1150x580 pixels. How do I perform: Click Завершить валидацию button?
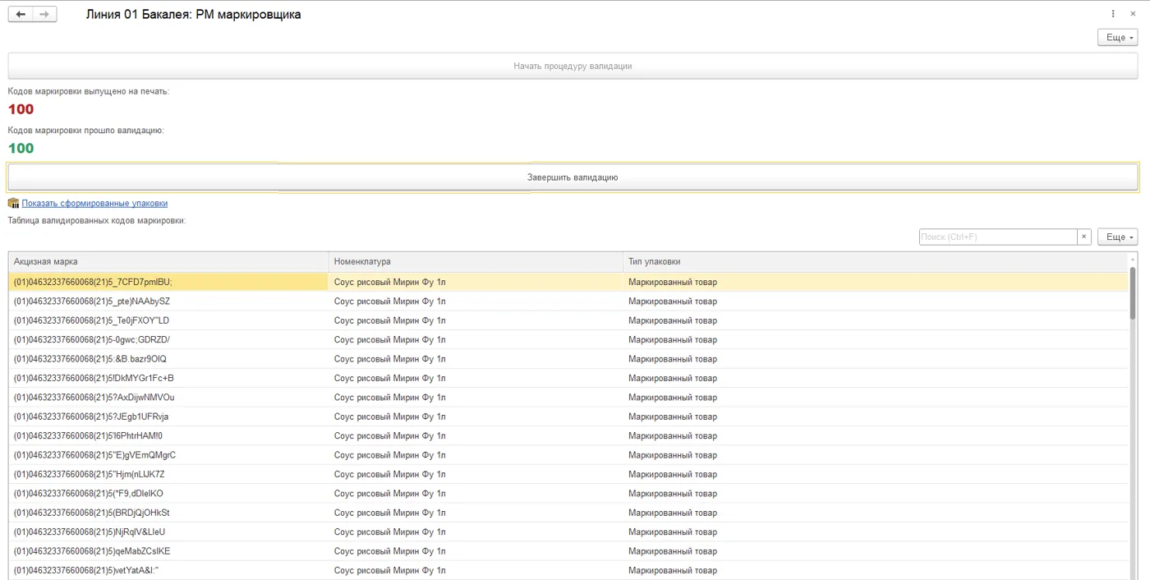[573, 177]
